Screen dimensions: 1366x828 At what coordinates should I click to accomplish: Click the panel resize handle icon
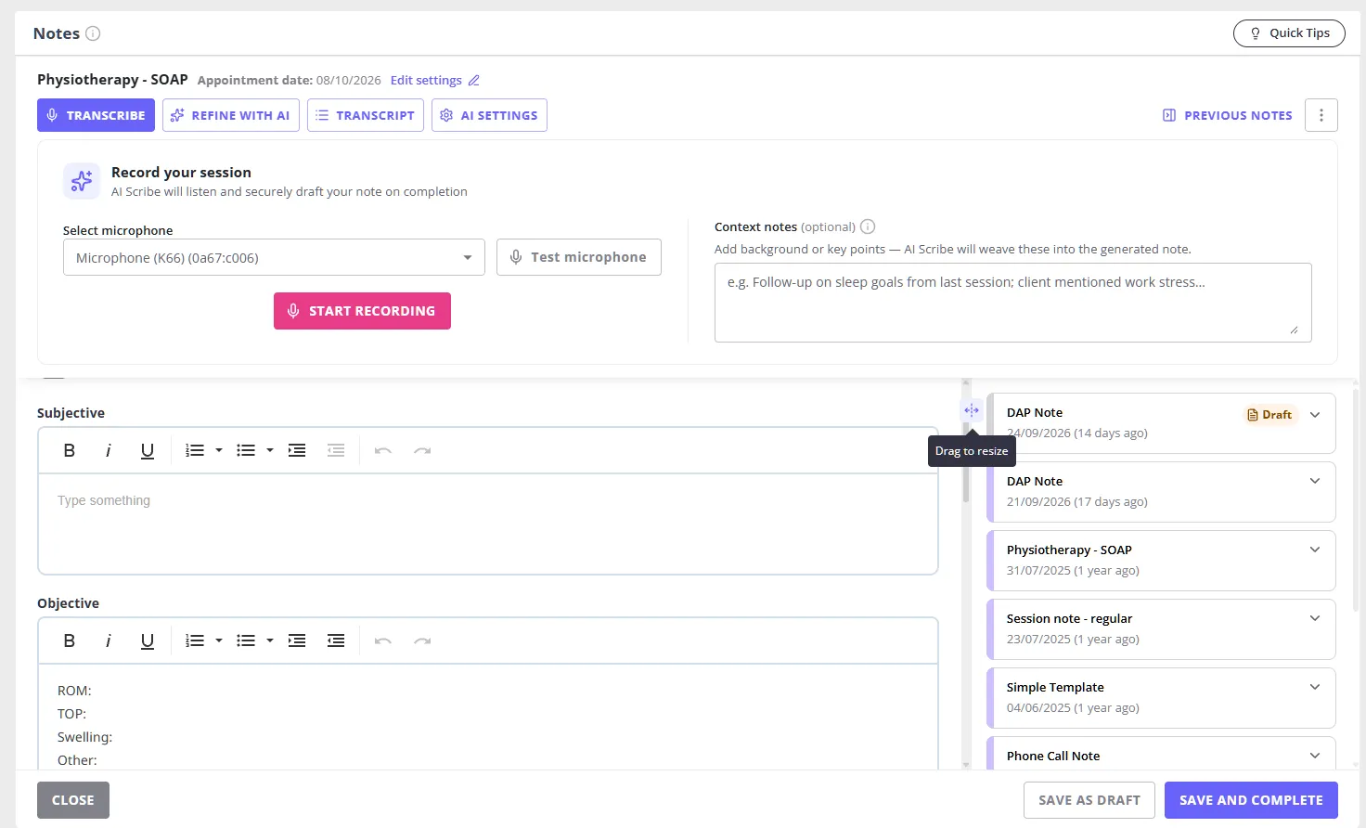pyautogui.click(x=972, y=410)
